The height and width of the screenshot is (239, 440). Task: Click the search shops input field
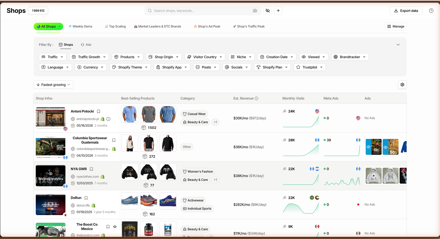[202, 11]
